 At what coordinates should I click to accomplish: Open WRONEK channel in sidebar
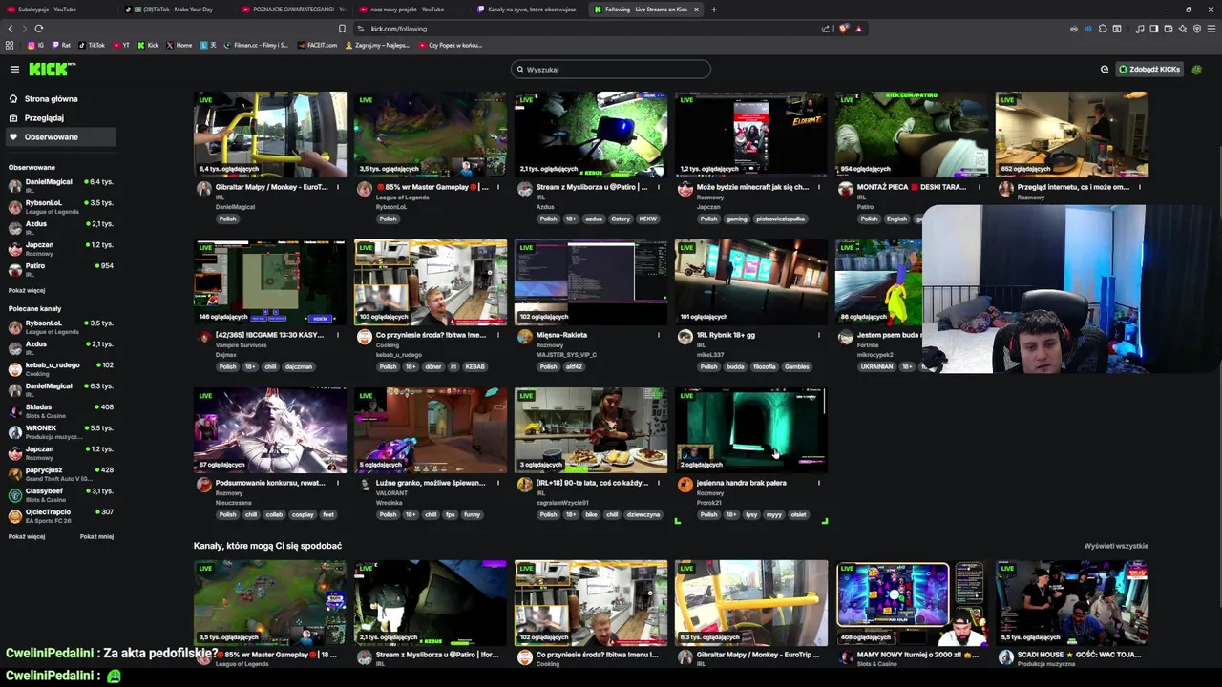point(61,431)
